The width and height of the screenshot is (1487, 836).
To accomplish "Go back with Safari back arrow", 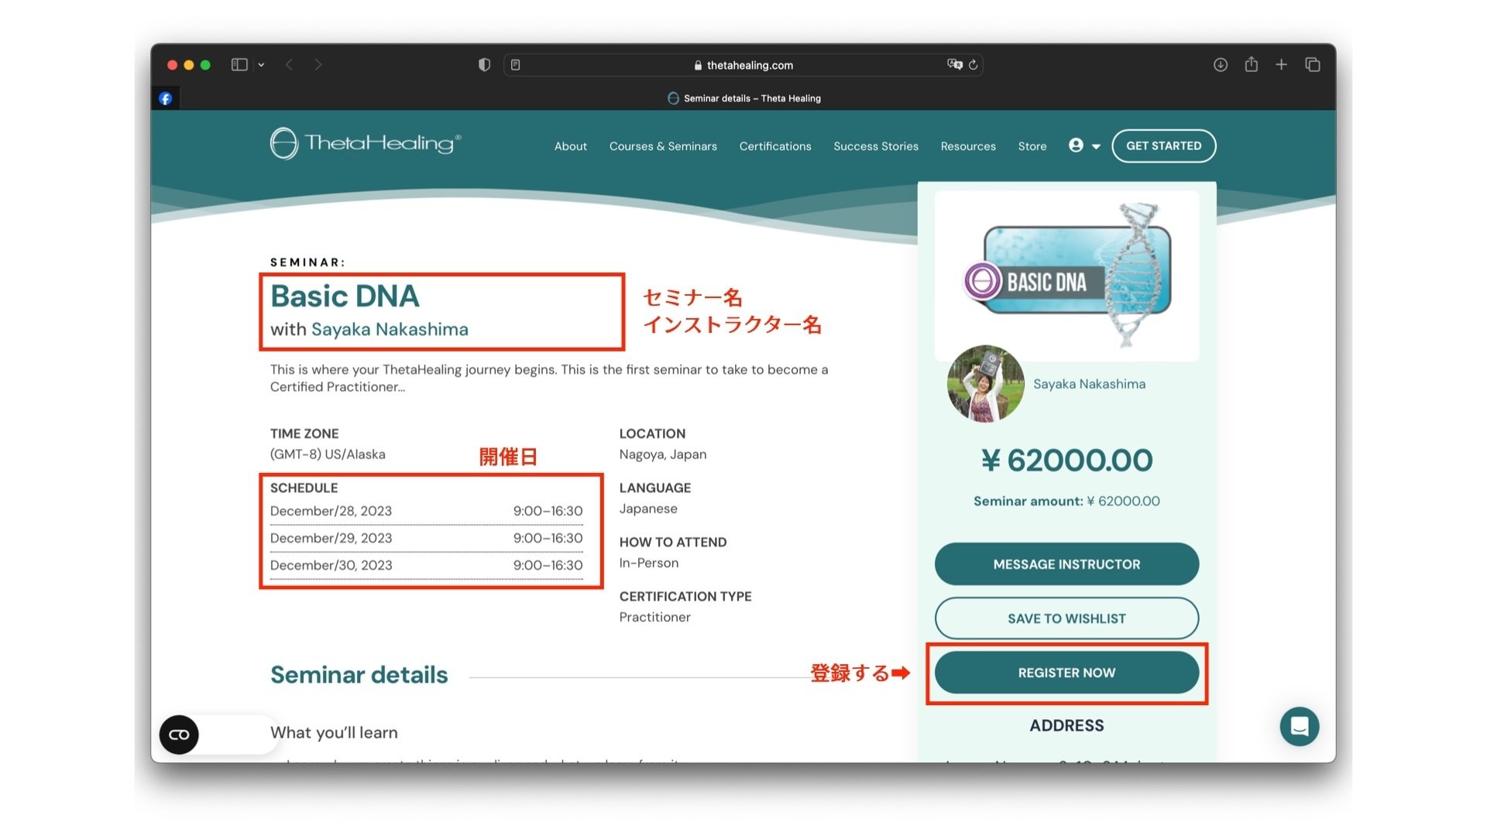I will [289, 65].
